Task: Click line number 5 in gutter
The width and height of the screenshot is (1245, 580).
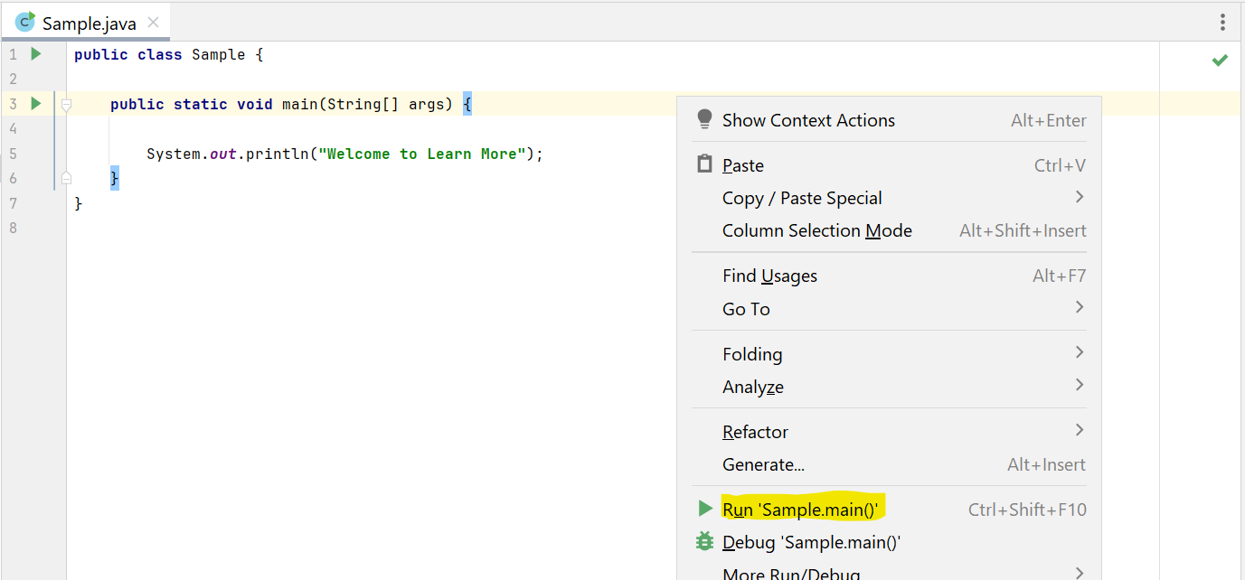Action: tap(13, 154)
